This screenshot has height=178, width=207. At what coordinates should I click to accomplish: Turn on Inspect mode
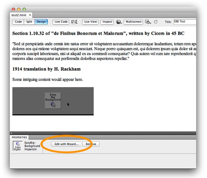107,22
